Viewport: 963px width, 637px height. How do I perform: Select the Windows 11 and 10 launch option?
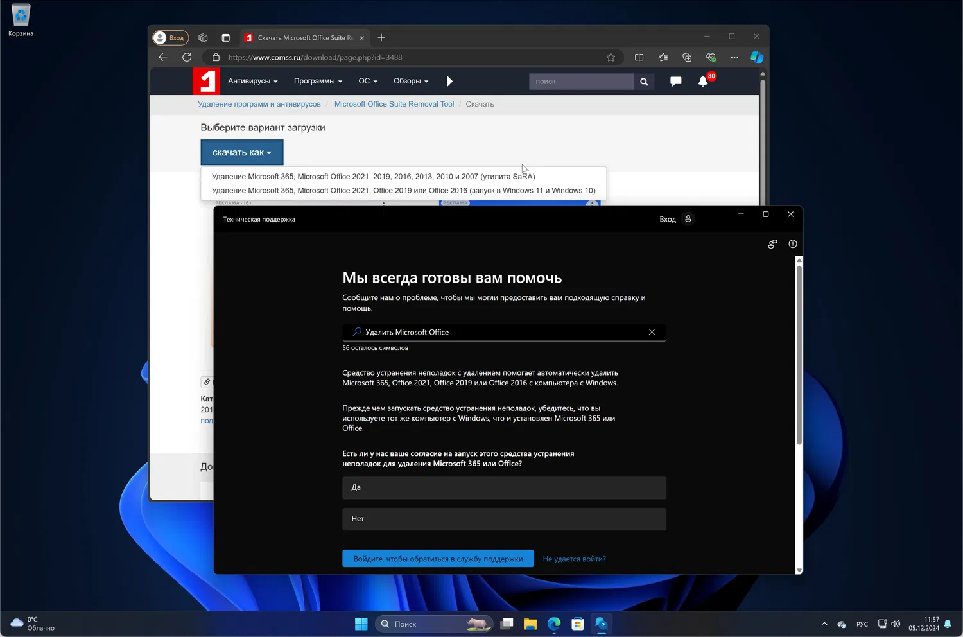(403, 191)
